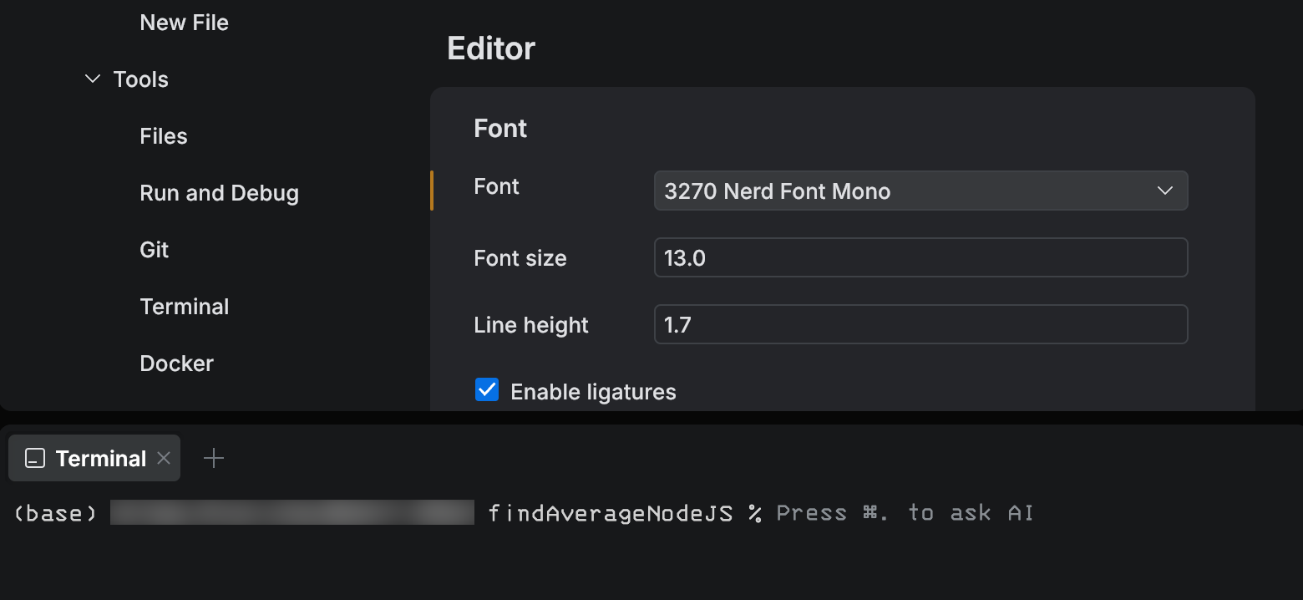
Task: Click New File in the sidebar
Action: click(x=184, y=22)
